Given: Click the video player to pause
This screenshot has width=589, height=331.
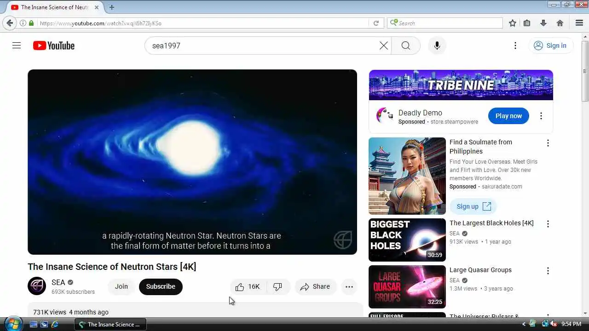Looking at the screenshot, I should 192,162.
